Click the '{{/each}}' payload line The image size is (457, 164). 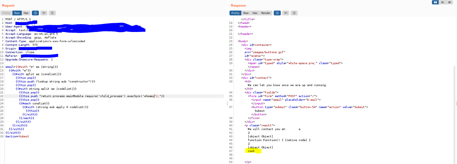[27, 118]
